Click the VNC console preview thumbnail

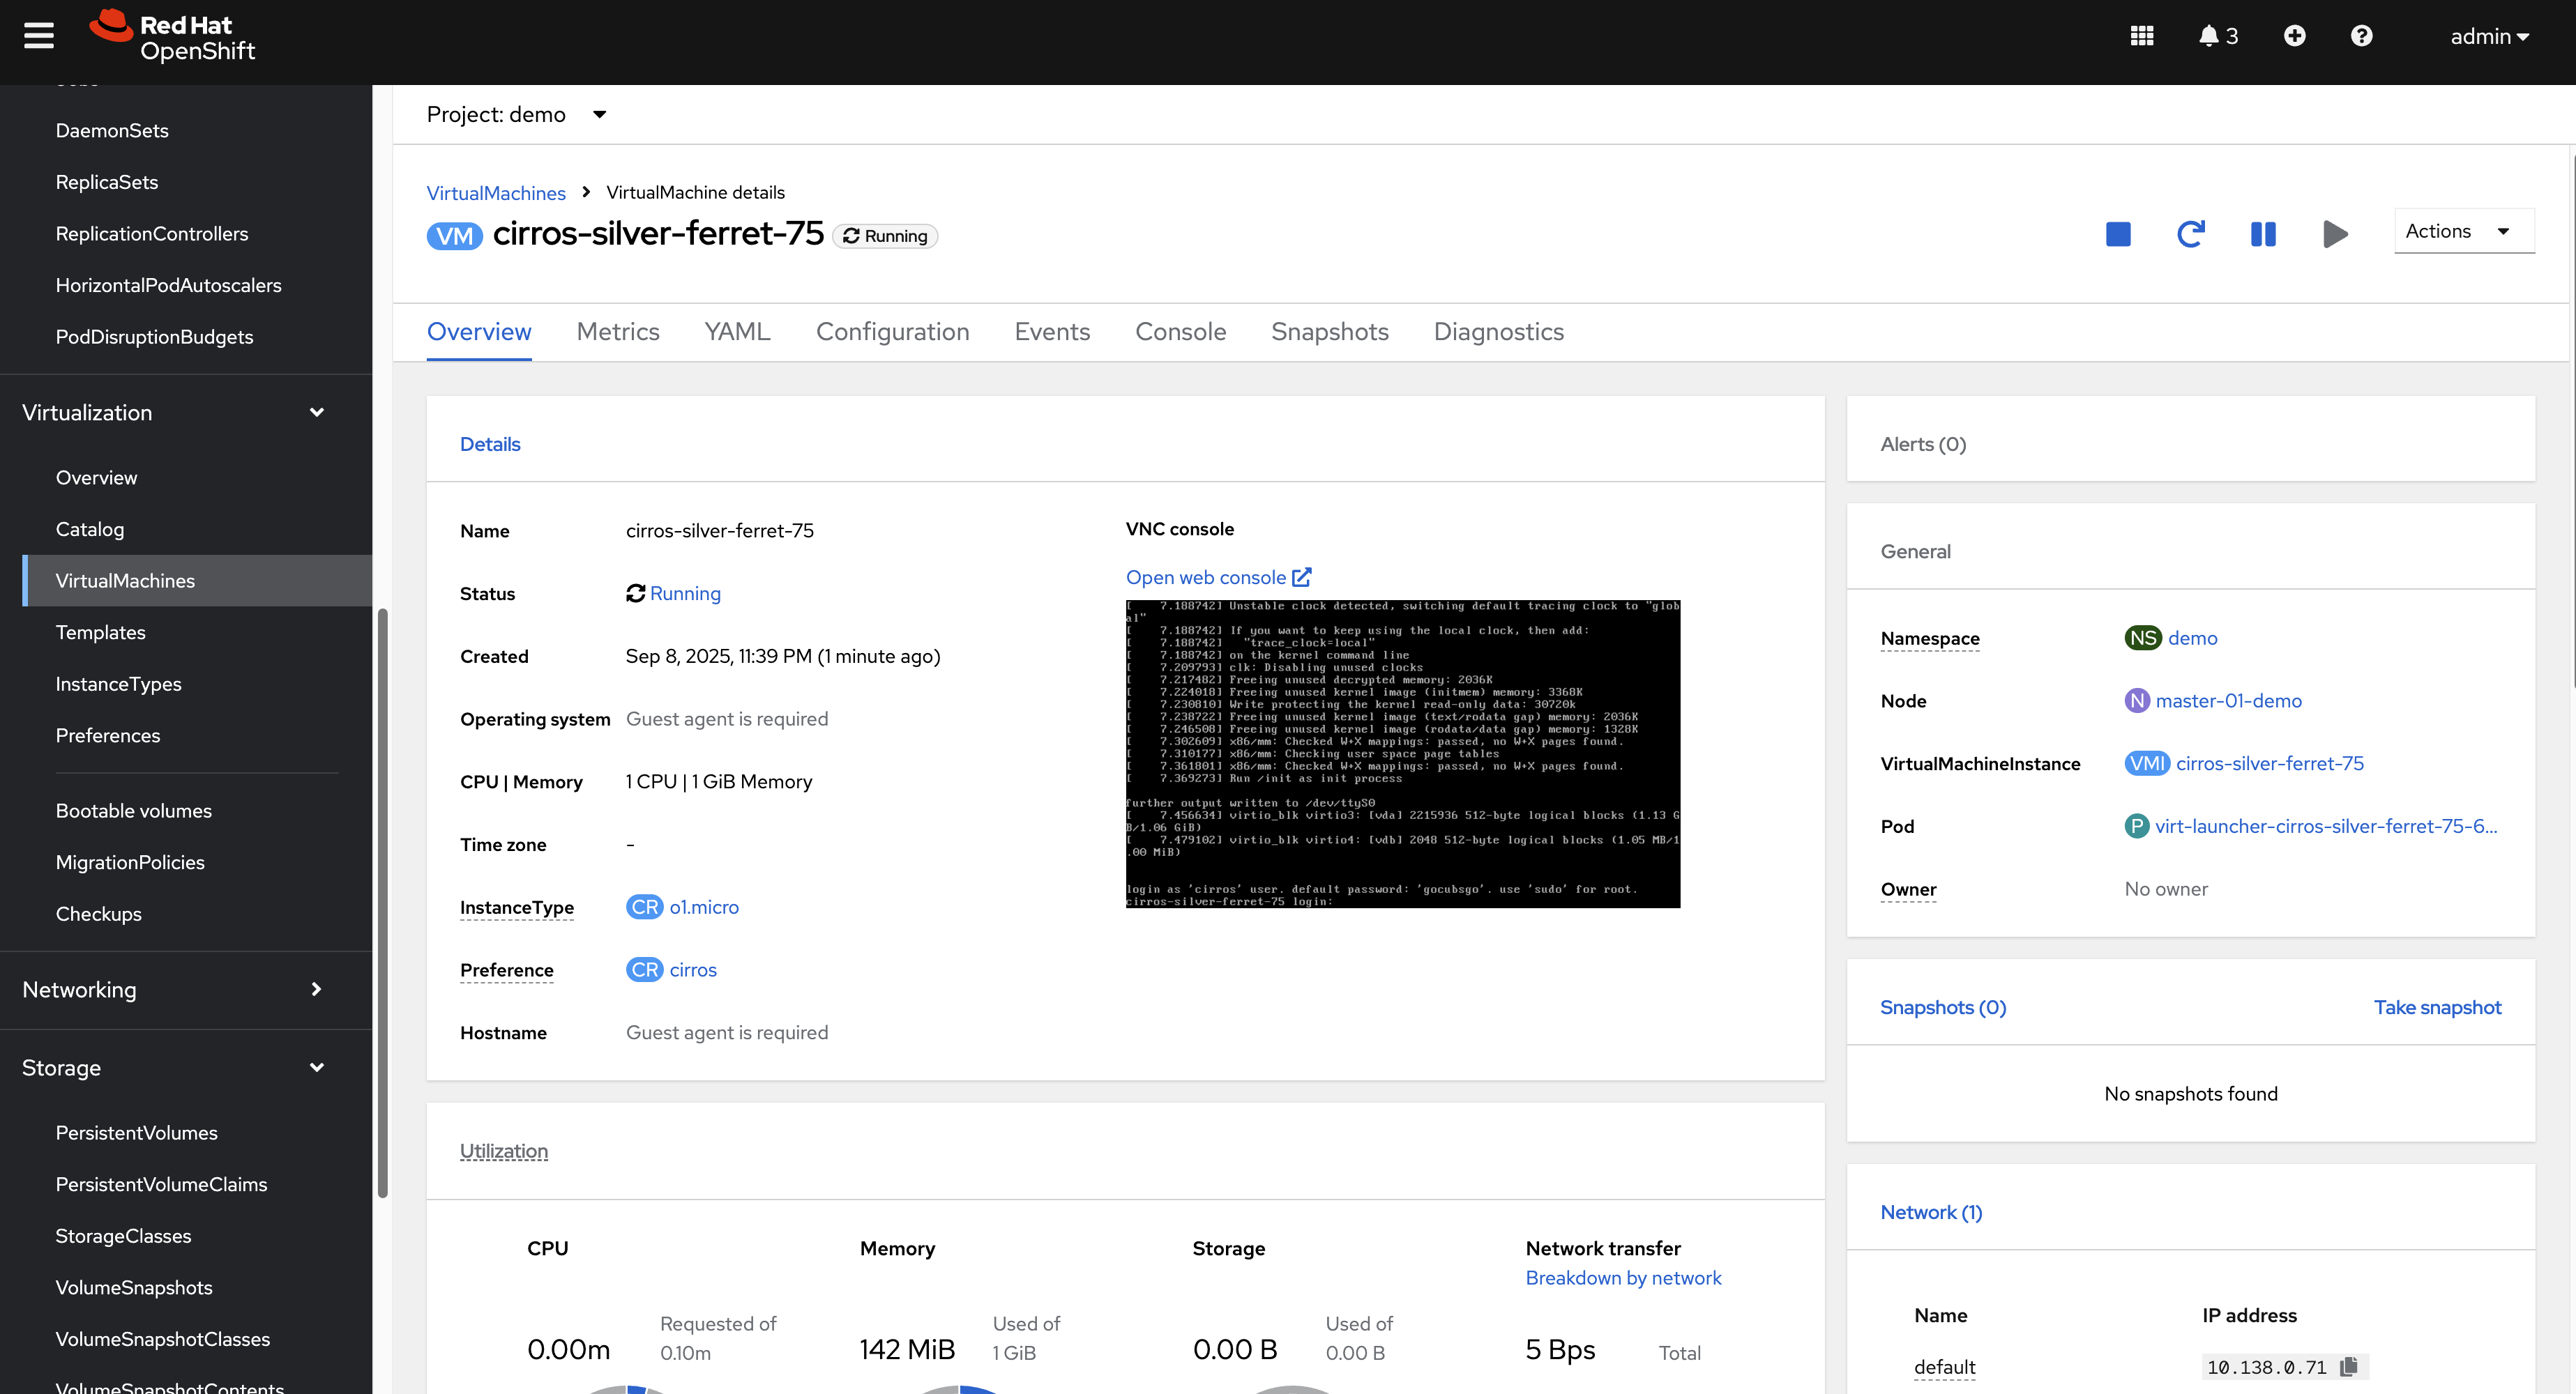click(1402, 753)
